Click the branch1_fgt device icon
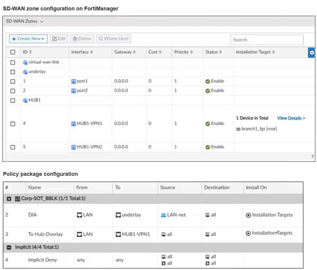This screenshot has height=270, width=317. pos(238,129)
